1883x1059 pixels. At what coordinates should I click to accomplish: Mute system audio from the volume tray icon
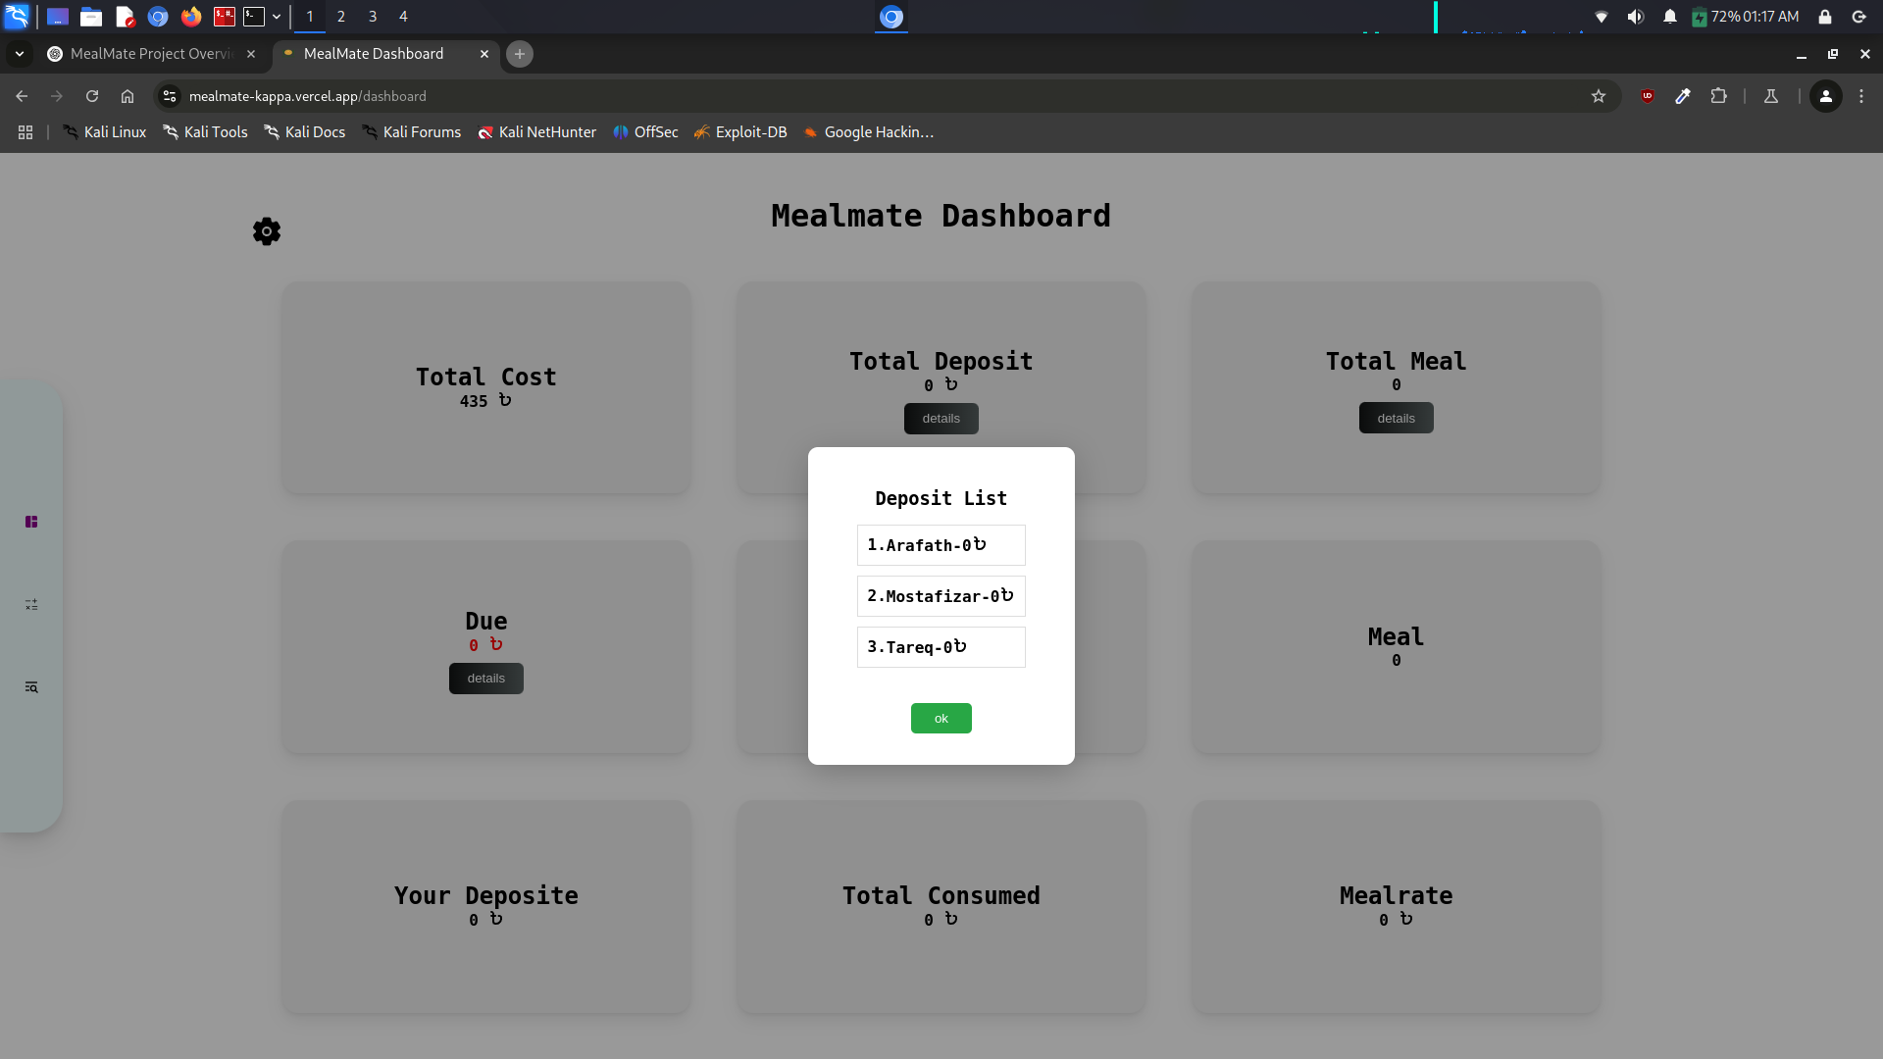tap(1636, 17)
